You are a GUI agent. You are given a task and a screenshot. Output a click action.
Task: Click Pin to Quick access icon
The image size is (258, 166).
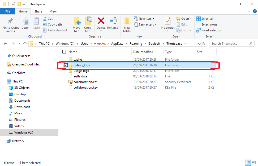click(11, 21)
